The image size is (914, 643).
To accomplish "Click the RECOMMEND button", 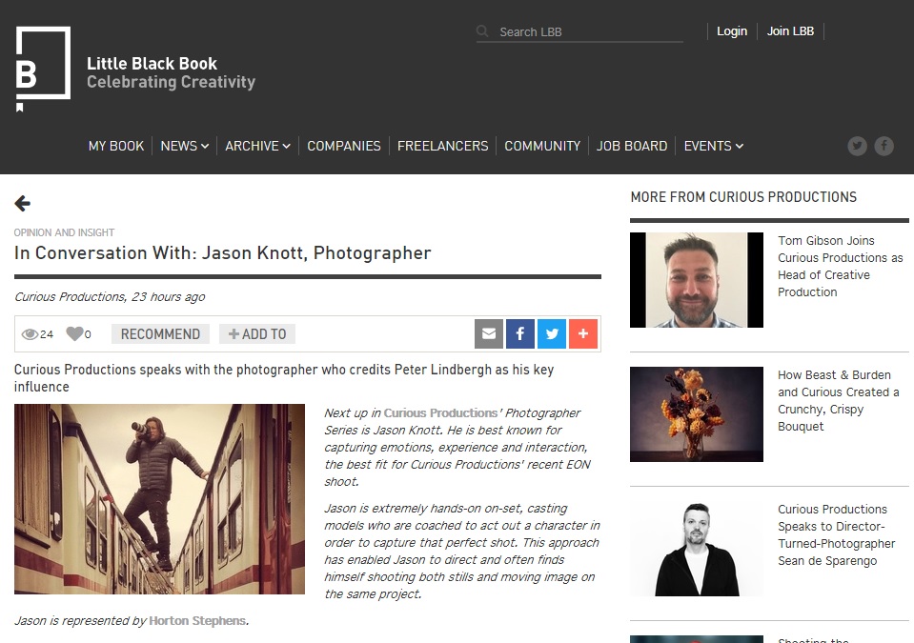I will (160, 333).
